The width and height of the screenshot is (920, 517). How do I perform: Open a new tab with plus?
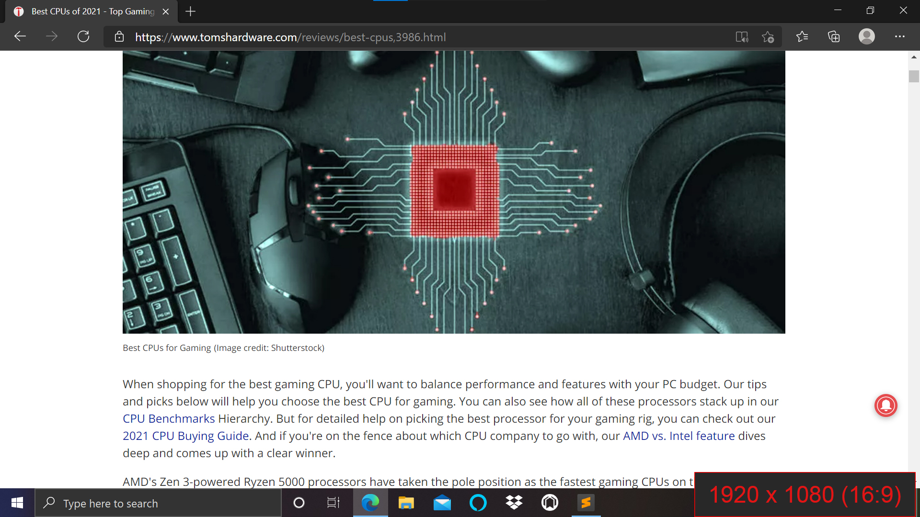(190, 11)
